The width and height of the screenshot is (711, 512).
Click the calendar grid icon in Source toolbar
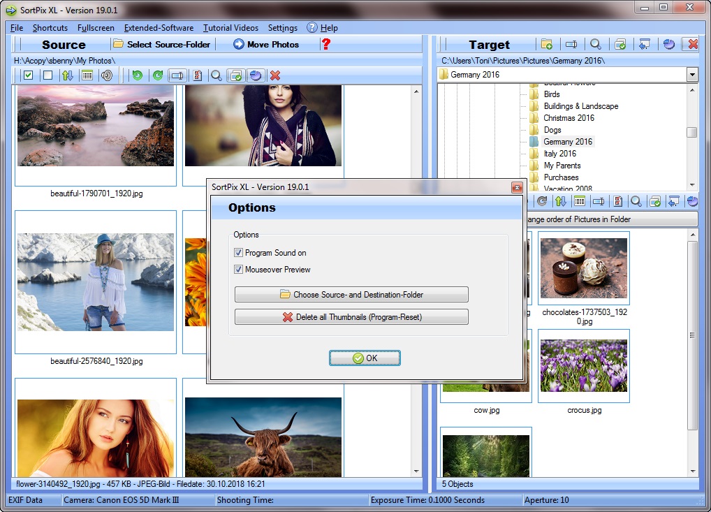[87, 75]
